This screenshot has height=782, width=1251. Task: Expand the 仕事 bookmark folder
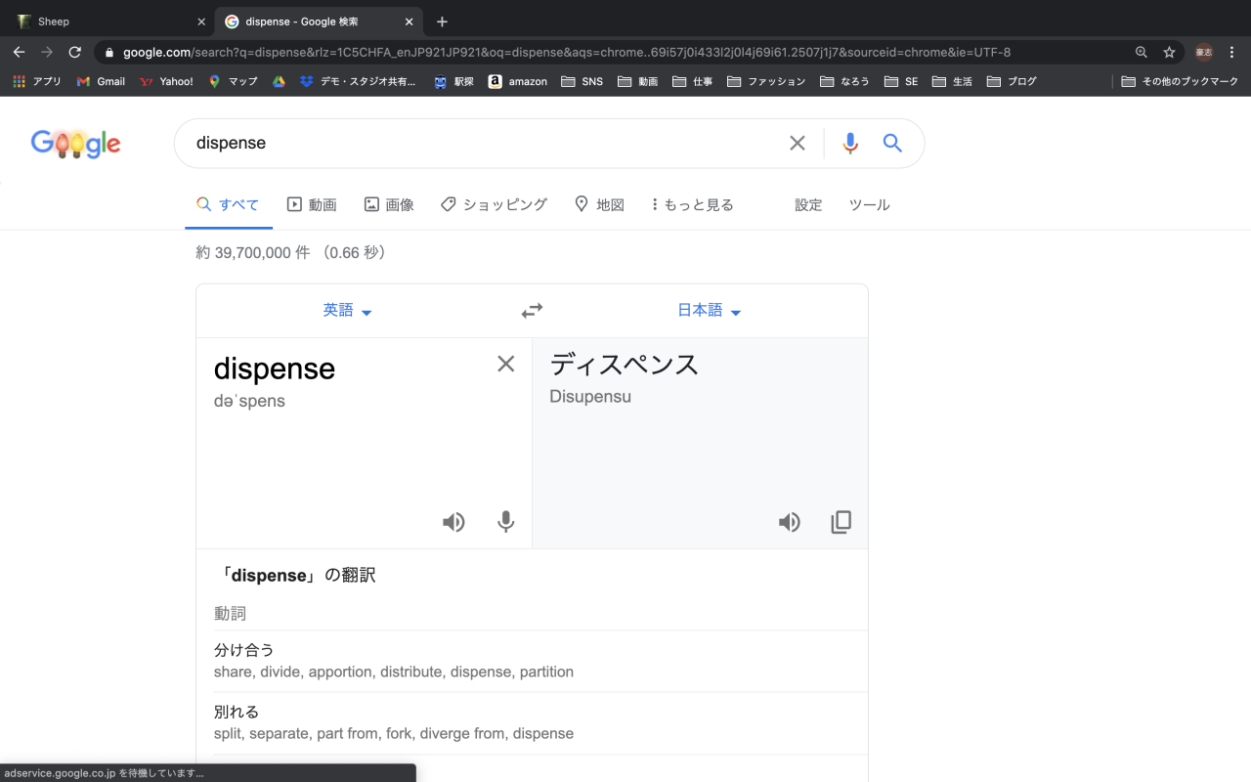coord(693,81)
